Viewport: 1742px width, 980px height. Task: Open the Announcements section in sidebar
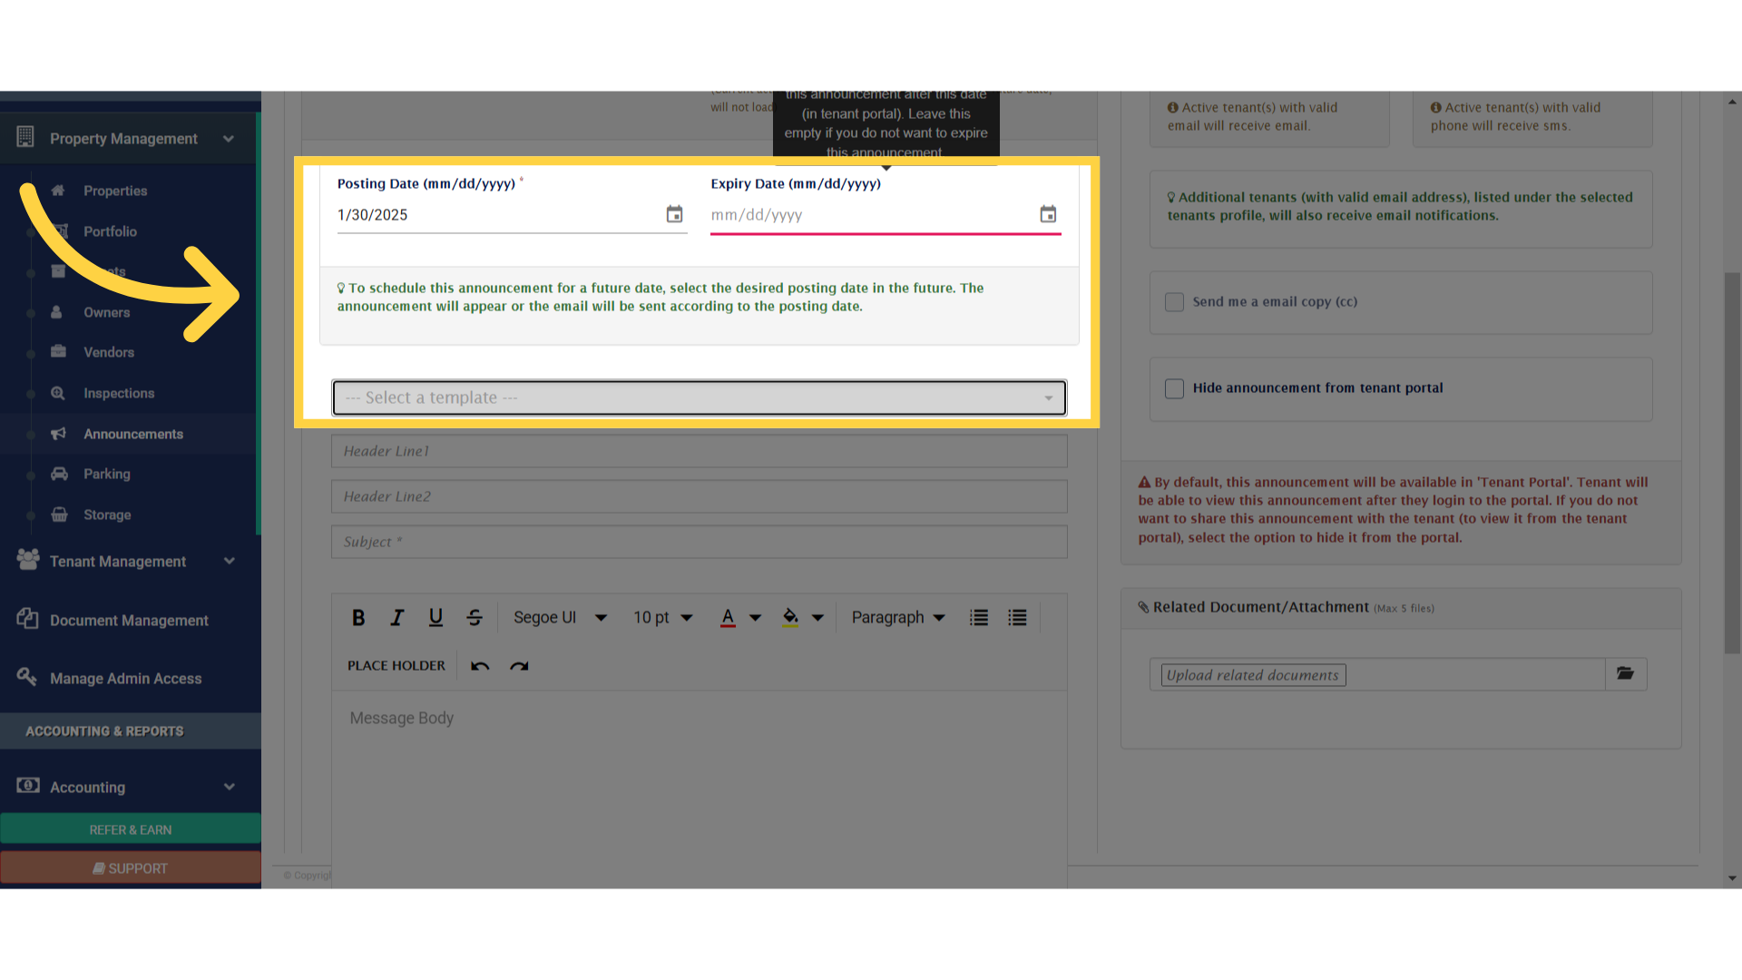pos(132,434)
